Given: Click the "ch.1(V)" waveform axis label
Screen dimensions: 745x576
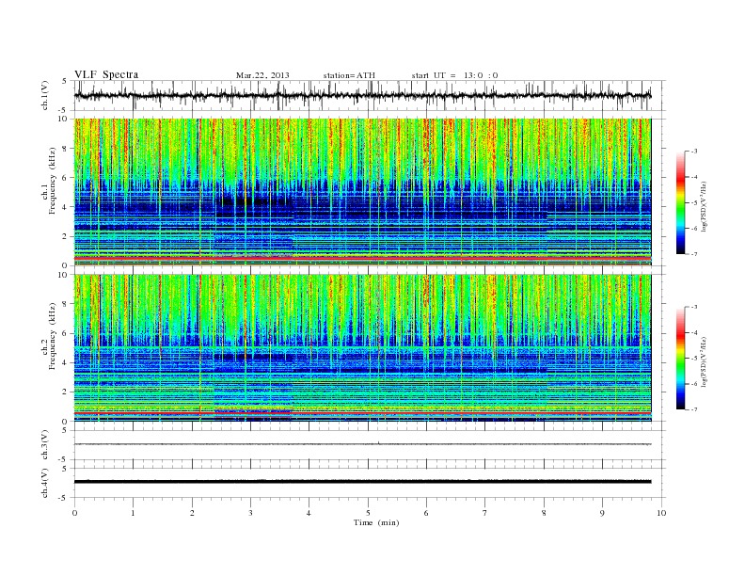Looking at the screenshot, I should [45, 95].
